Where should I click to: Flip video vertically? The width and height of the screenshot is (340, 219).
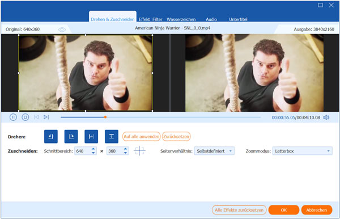tap(112, 137)
